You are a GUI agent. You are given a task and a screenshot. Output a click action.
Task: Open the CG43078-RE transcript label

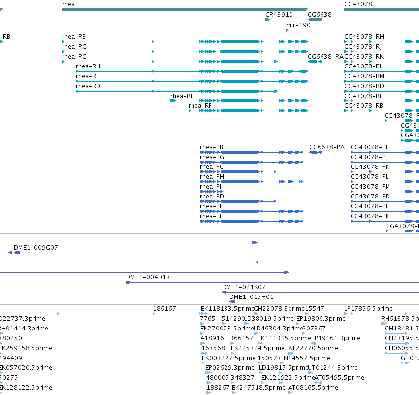364,96
